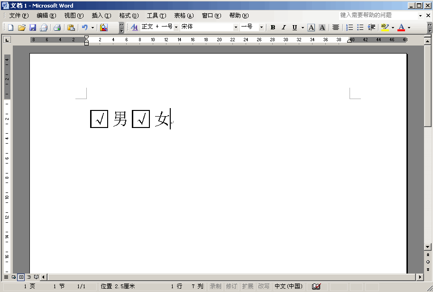Apply yellow text highlight
This screenshot has width=433, height=292.
click(x=385, y=27)
